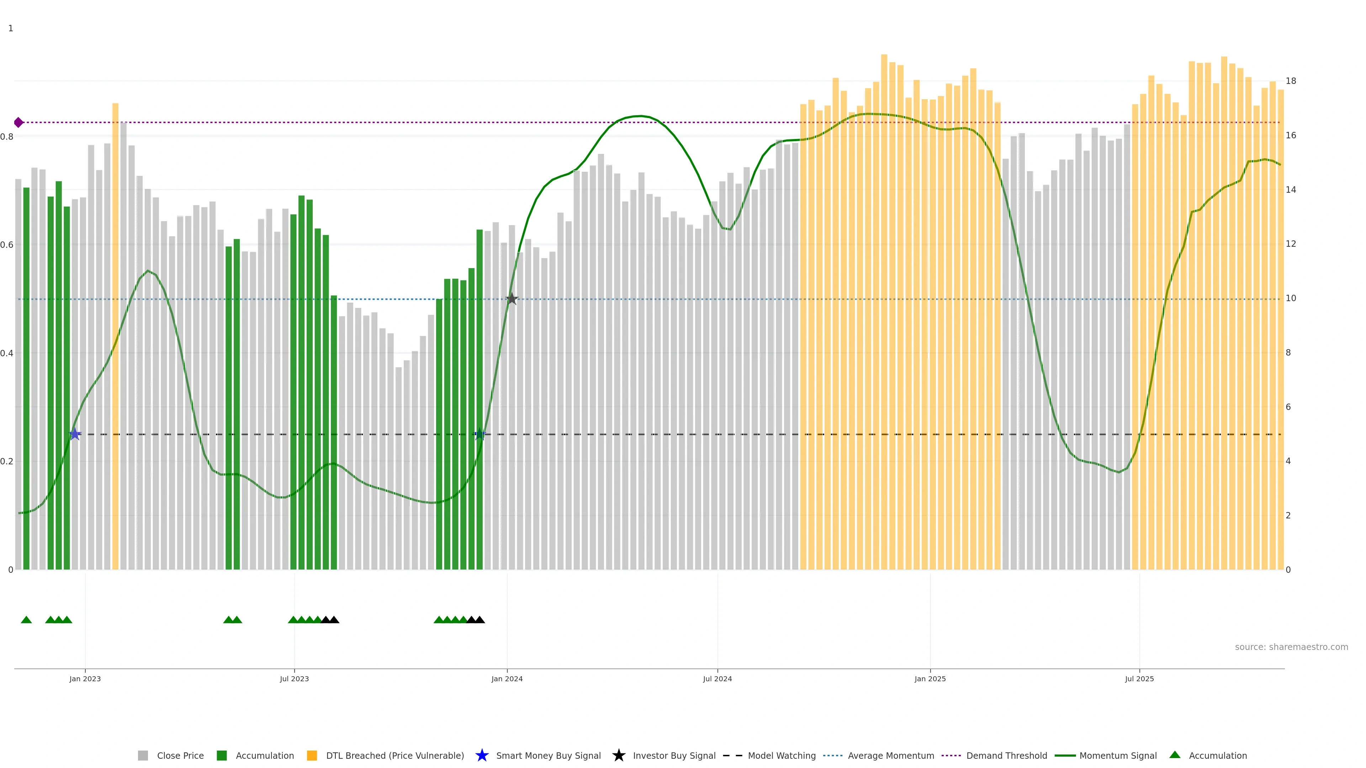Click the orange DTL Breached legend swatch

[312, 755]
